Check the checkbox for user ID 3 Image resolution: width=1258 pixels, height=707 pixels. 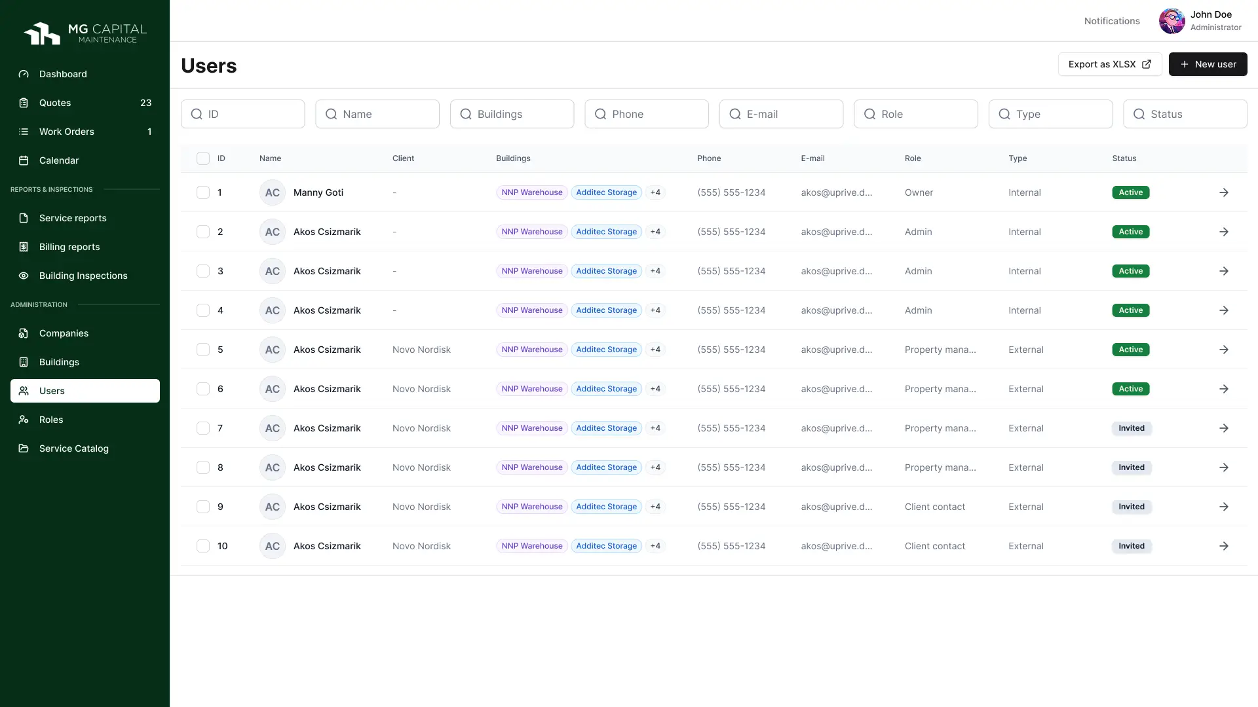click(203, 271)
